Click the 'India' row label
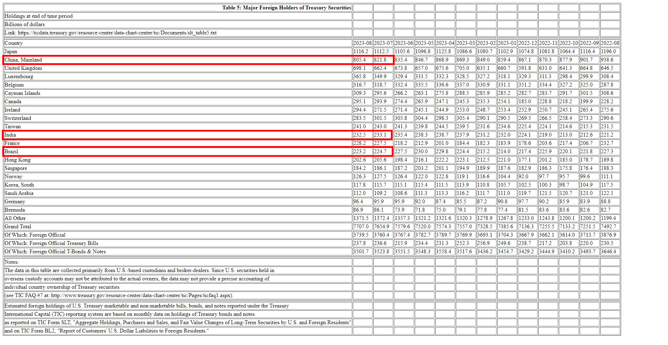The height and width of the screenshot is (345, 668). [x=178, y=135]
